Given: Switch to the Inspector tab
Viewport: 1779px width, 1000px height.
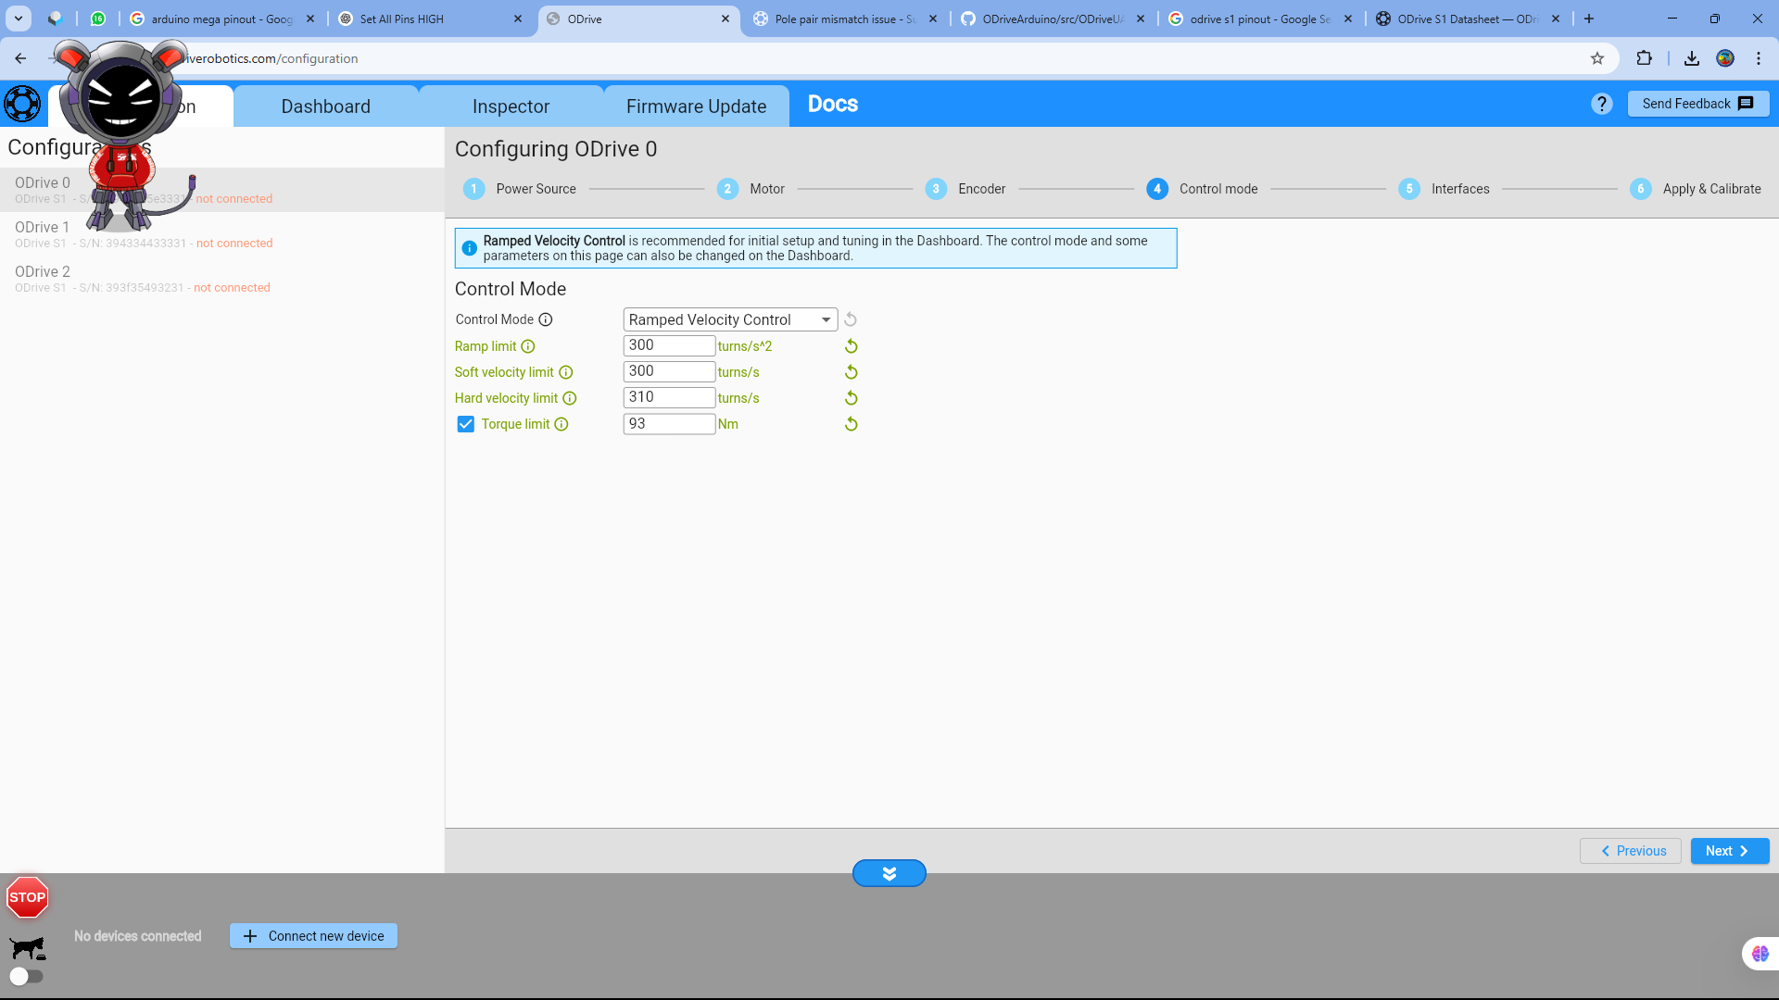Looking at the screenshot, I should [x=511, y=106].
